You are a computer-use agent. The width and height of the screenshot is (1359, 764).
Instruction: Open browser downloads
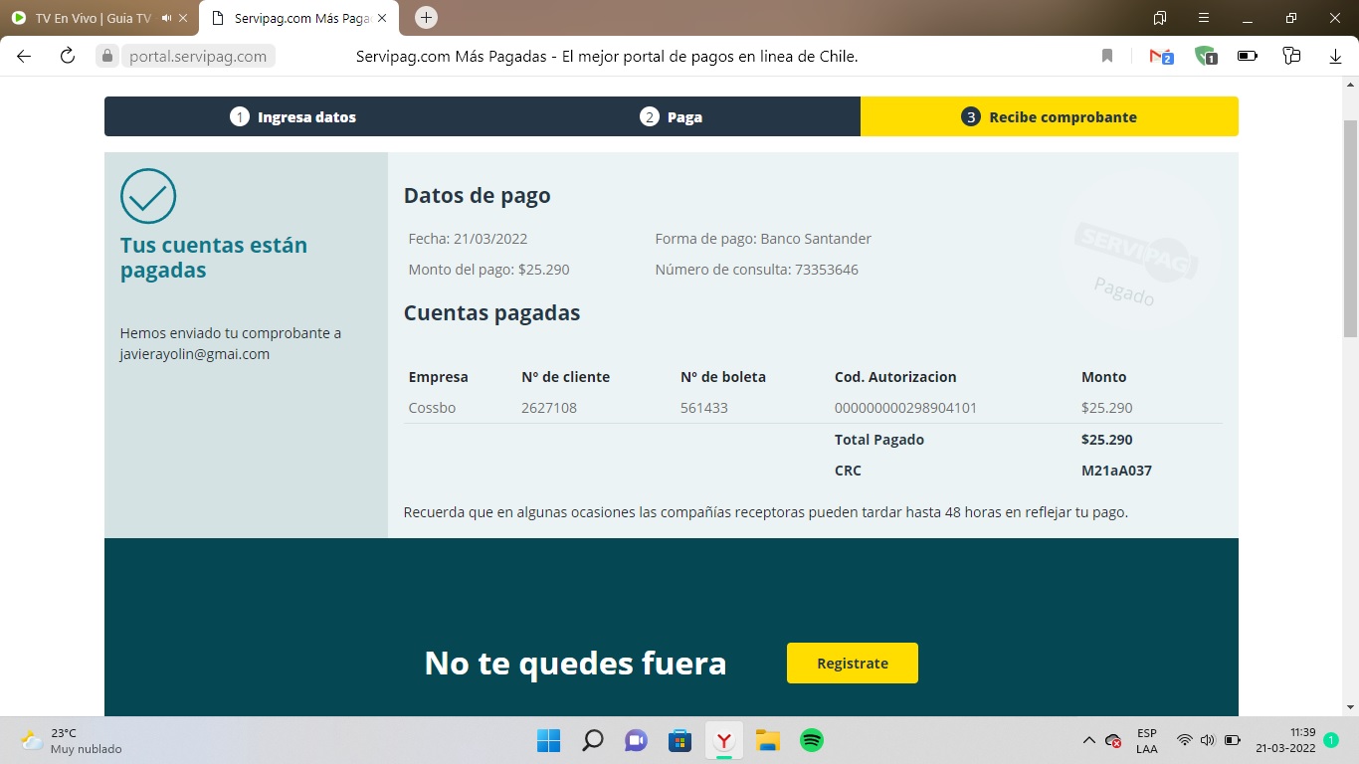pos(1335,57)
